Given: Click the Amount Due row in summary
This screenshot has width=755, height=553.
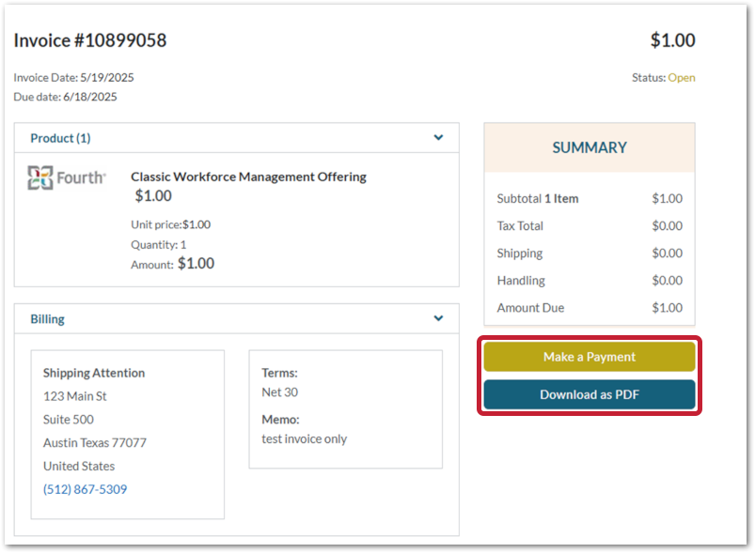Looking at the screenshot, I should (589, 308).
